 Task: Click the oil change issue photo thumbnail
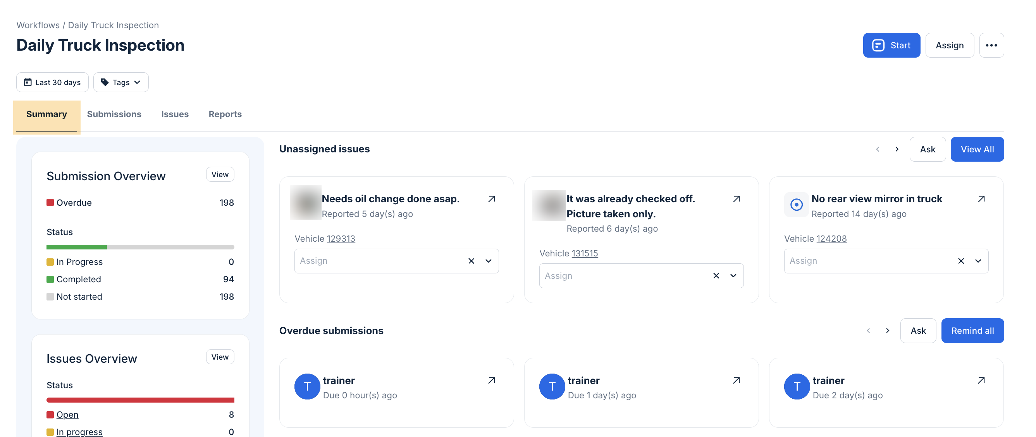[x=306, y=202]
